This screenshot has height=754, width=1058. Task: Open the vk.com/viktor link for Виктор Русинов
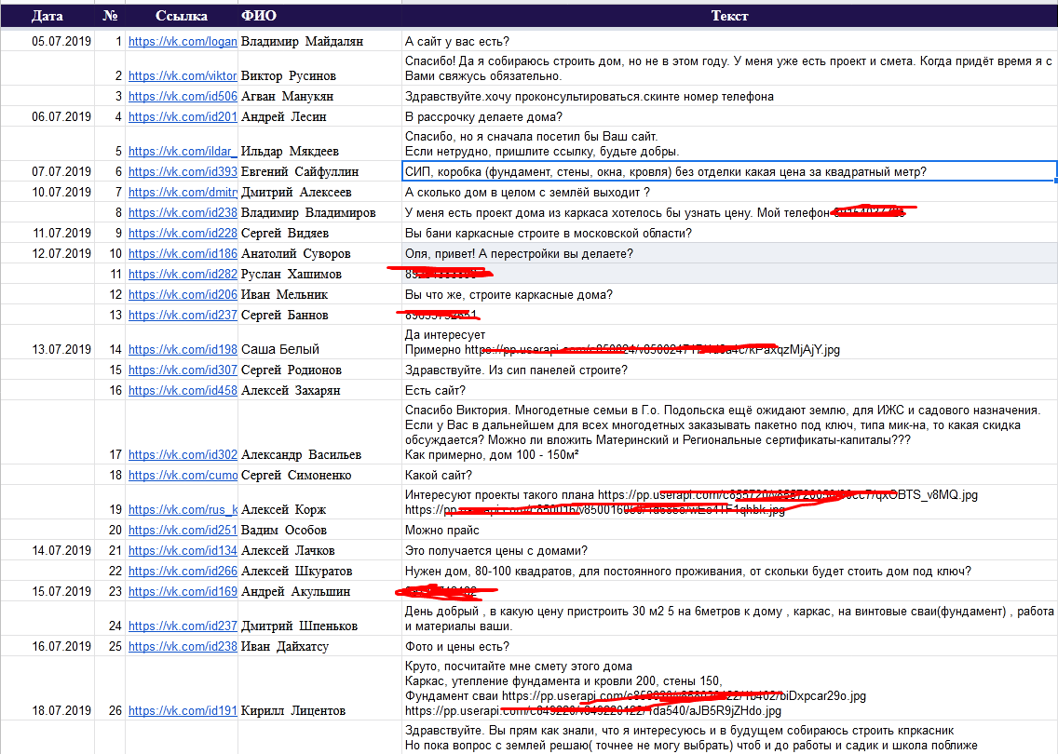[183, 75]
